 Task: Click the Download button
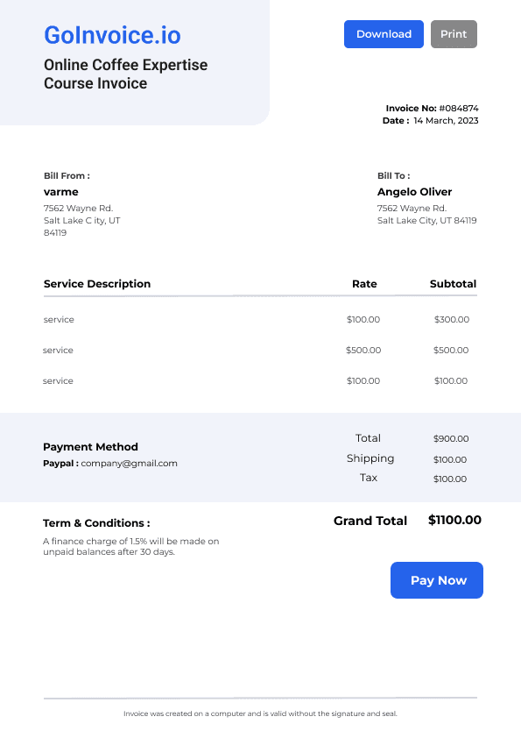point(384,34)
